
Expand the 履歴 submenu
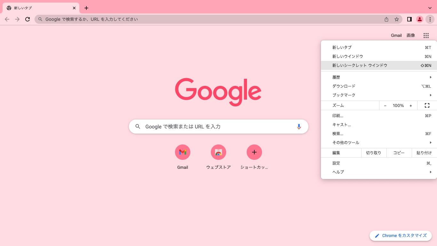(x=379, y=77)
